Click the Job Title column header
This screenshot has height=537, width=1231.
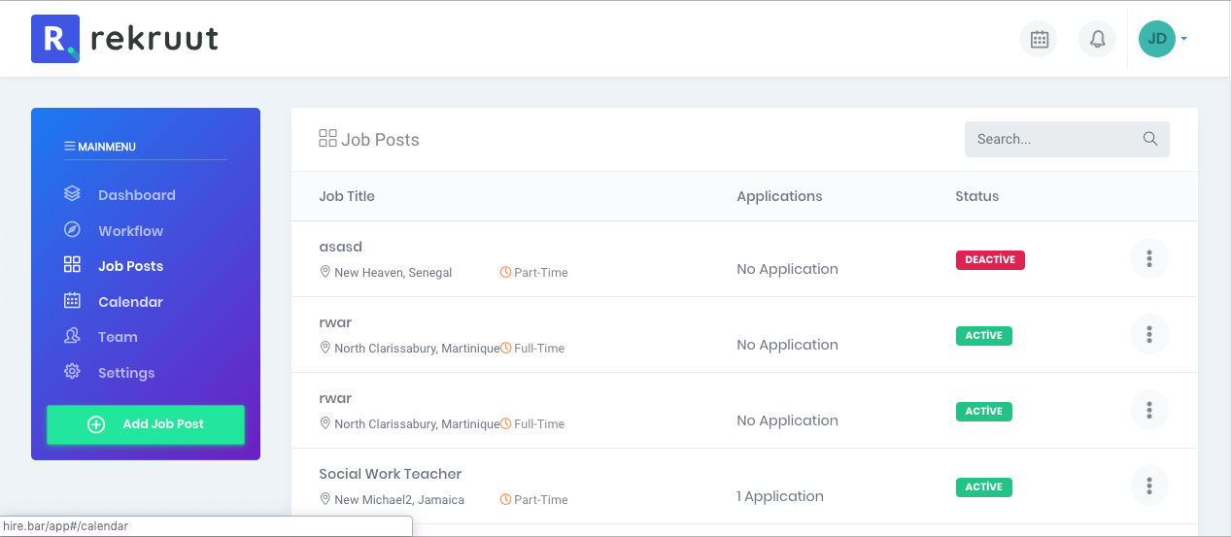tap(347, 196)
